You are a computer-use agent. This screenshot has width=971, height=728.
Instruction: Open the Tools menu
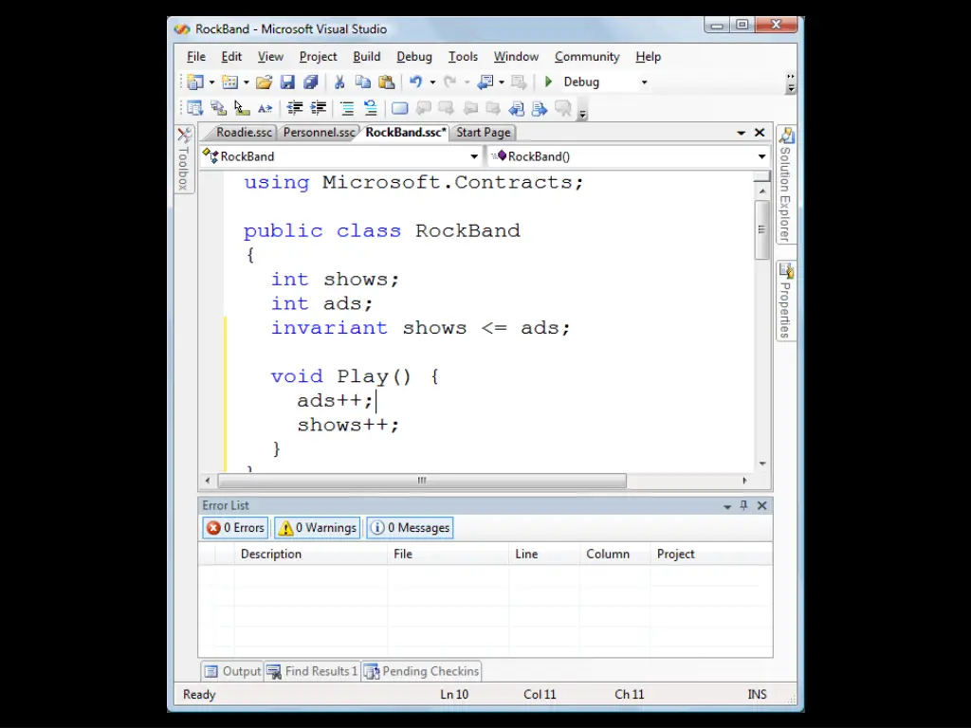(x=463, y=56)
